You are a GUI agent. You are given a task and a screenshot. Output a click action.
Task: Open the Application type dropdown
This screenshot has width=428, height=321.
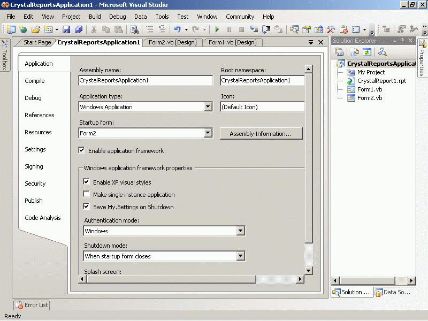click(x=208, y=106)
